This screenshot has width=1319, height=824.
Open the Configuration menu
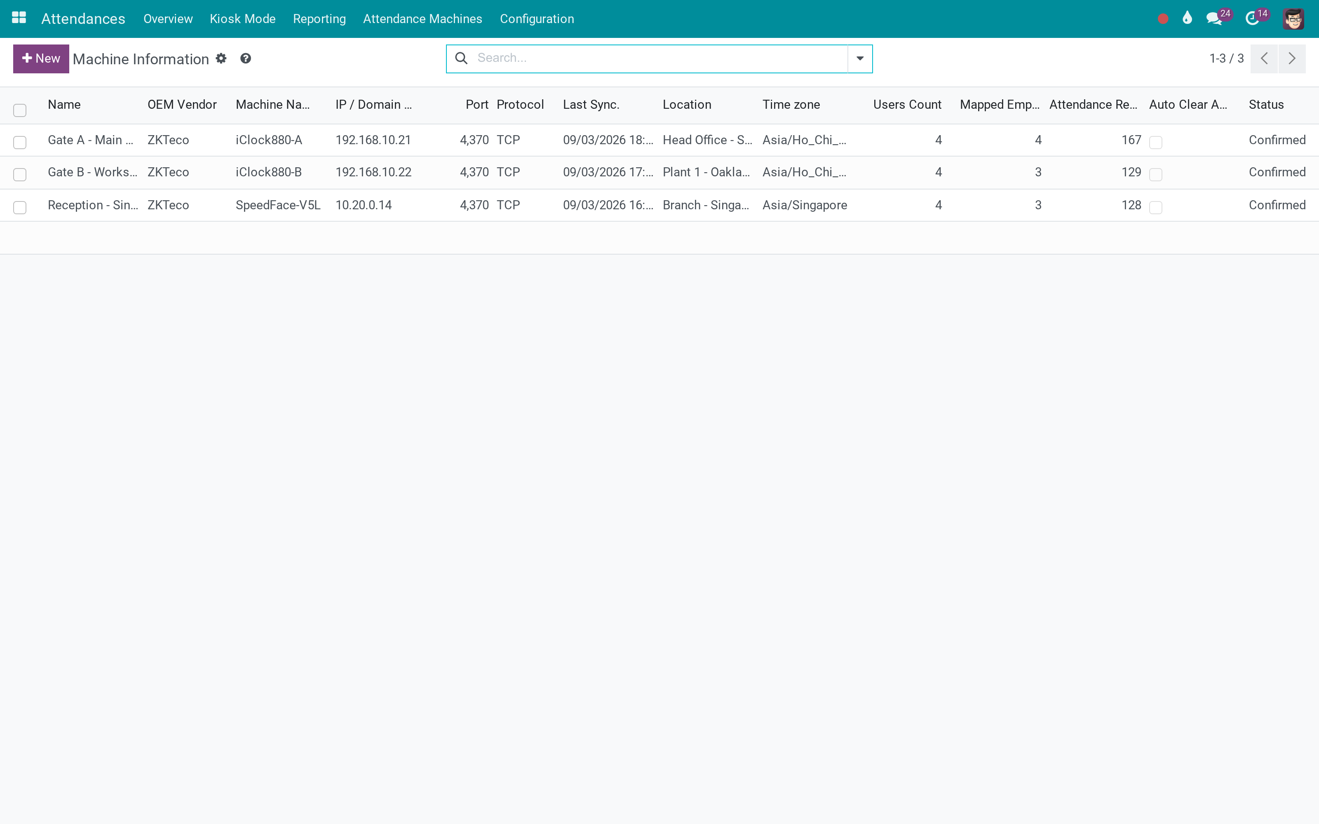(537, 19)
